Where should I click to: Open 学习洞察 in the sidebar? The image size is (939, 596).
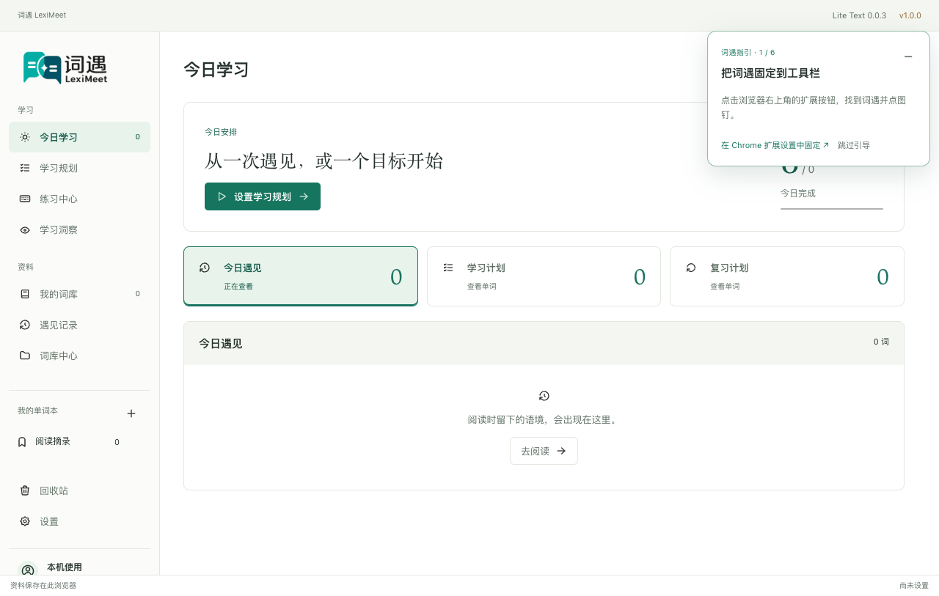79,229
